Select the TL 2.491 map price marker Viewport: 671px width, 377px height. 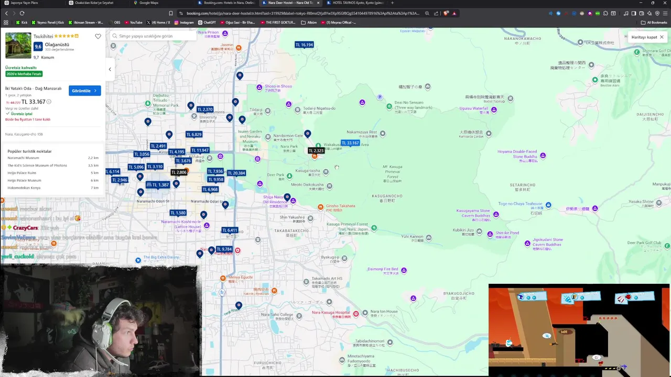tap(158, 146)
